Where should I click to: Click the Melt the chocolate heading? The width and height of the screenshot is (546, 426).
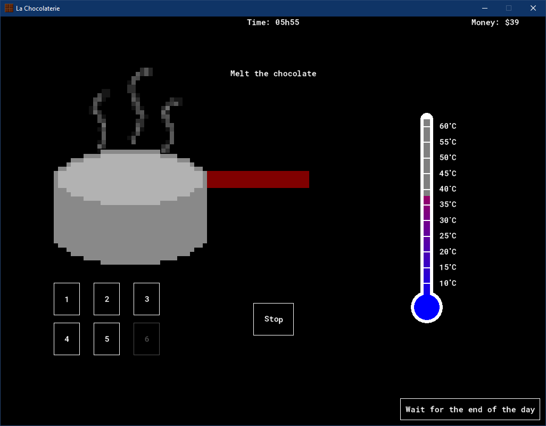[274, 73]
